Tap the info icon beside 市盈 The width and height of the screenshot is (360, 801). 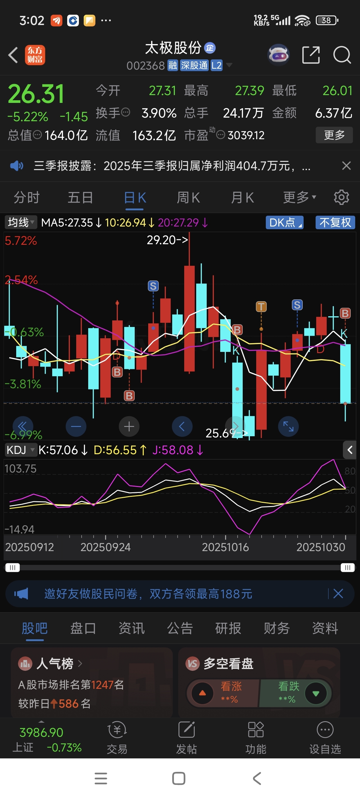click(220, 135)
